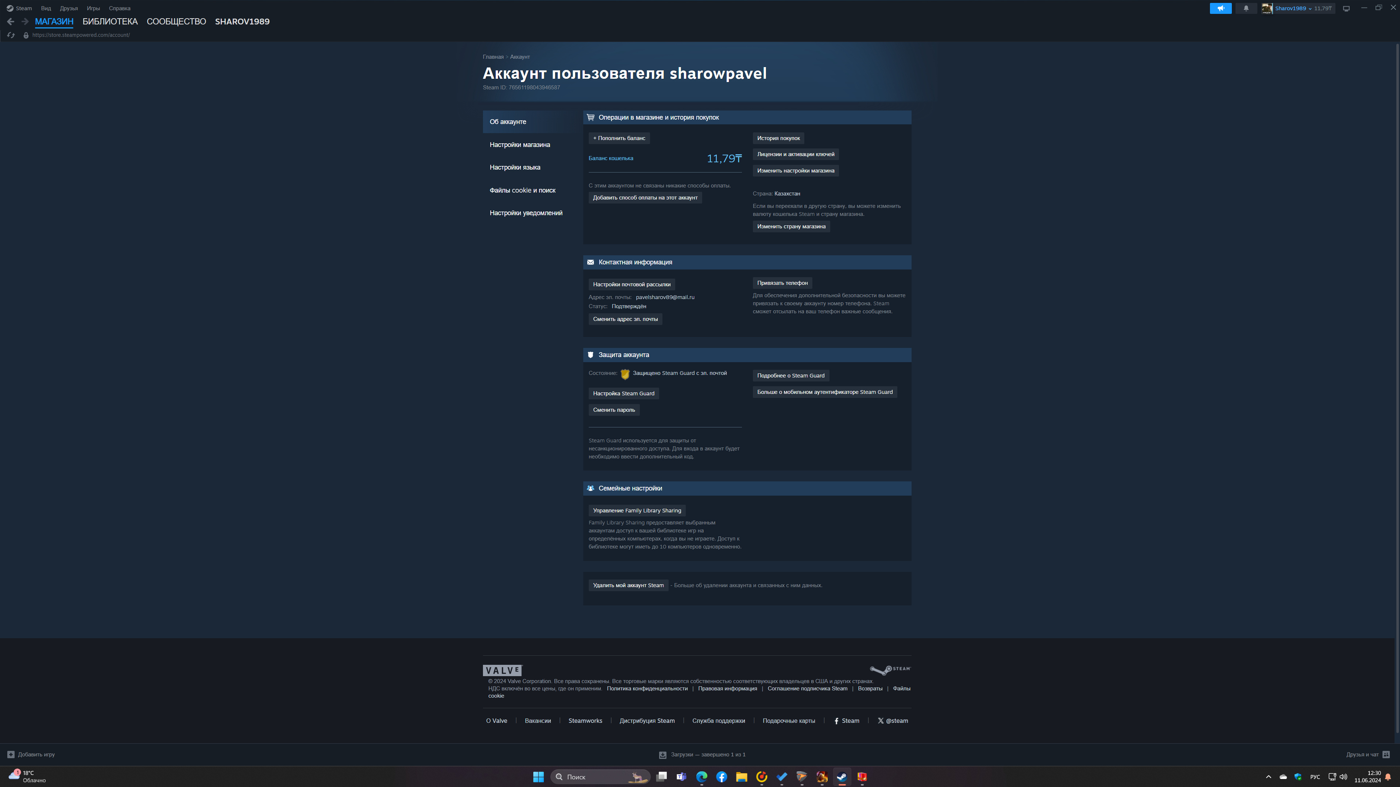Open the Steam menu
The height and width of the screenshot is (787, 1400).
coord(20,8)
